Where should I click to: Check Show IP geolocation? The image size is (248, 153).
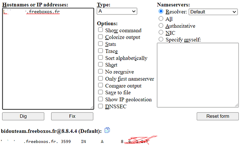[x=100, y=99]
